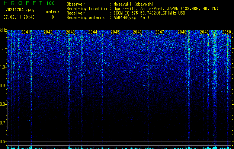
Task: Click the Receiver label
Action: click(76, 13)
